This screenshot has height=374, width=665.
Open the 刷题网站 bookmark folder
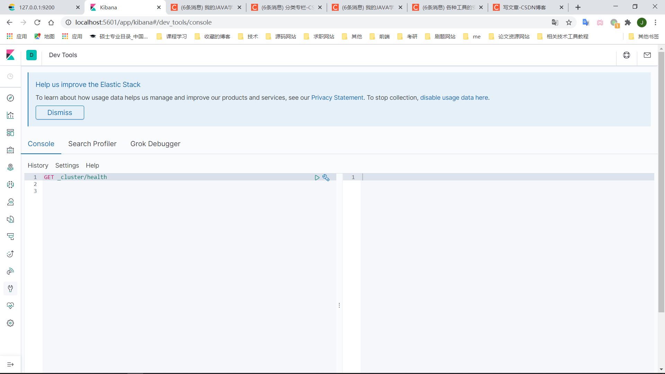click(x=440, y=36)
